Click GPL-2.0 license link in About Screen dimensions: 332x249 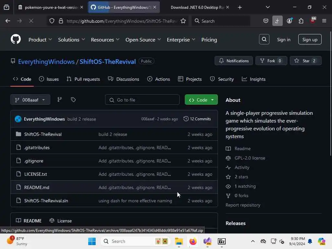[x=250, y=158]
